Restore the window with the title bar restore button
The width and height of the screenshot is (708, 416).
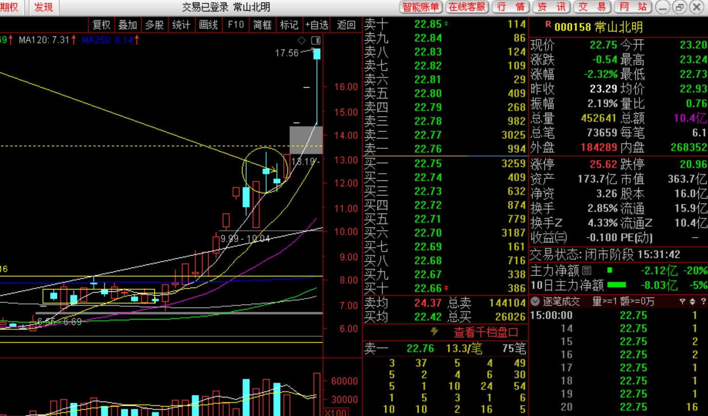click(x=679, y=7)
